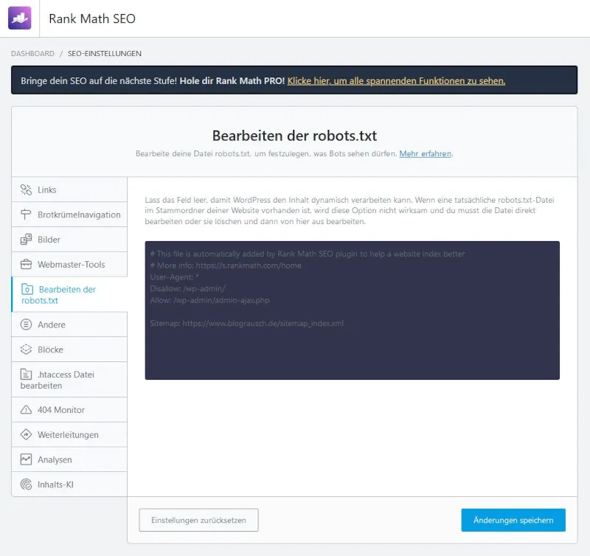Click the .htaccess document icon

26,375
